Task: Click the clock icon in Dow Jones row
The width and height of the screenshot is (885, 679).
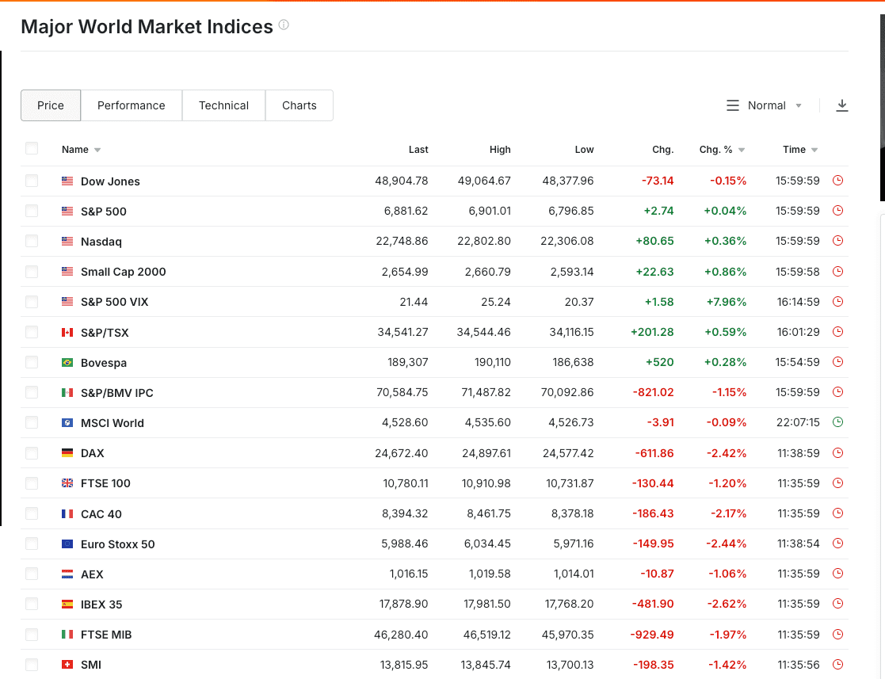Action: pos(837,181)
